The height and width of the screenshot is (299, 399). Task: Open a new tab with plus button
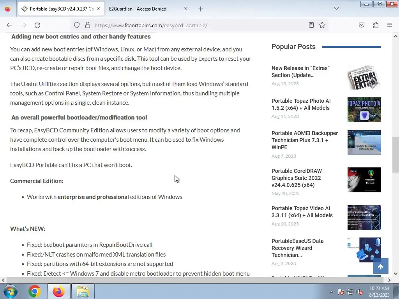(x=200, y=9)
